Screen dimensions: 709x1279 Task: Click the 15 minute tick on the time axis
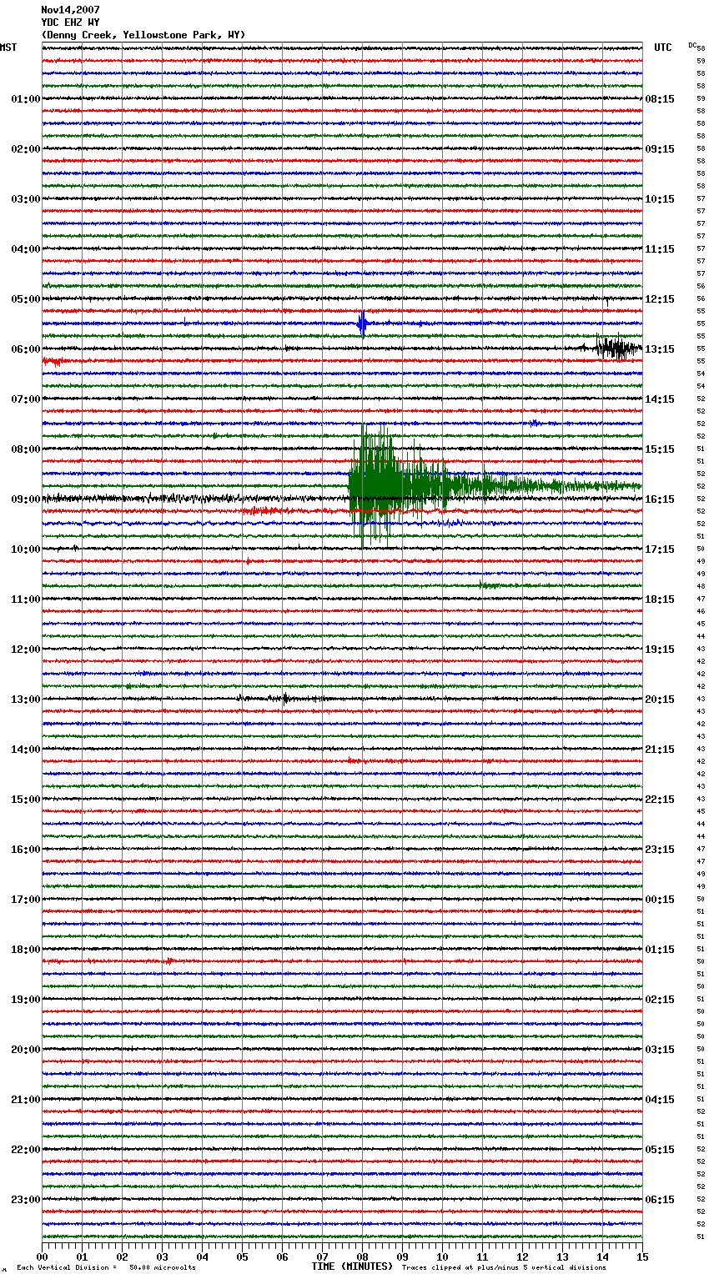(642, 1256)
